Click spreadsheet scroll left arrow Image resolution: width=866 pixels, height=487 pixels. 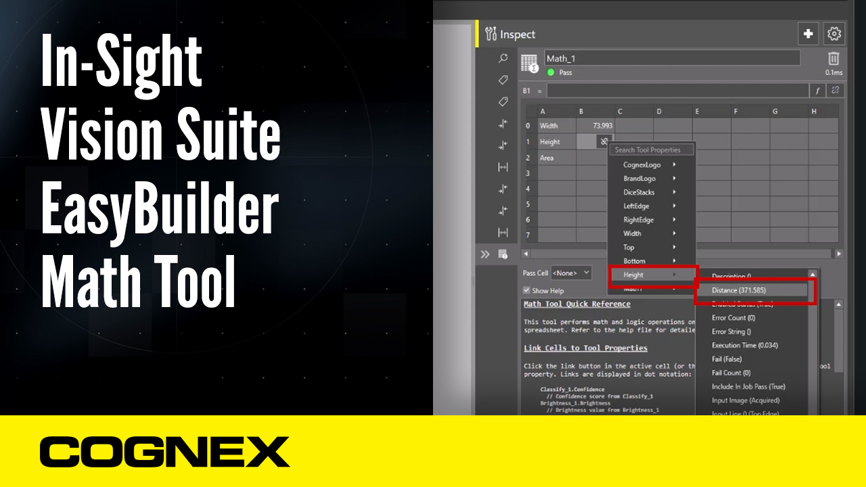tap(525, 254)
